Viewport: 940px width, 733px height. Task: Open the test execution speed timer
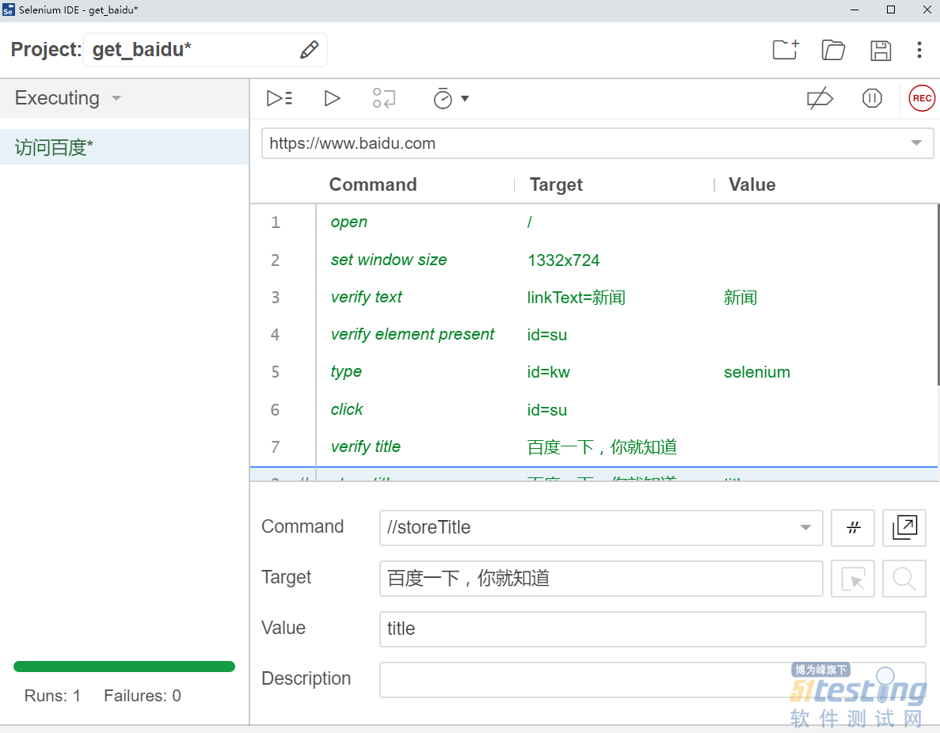coord(443,98)
